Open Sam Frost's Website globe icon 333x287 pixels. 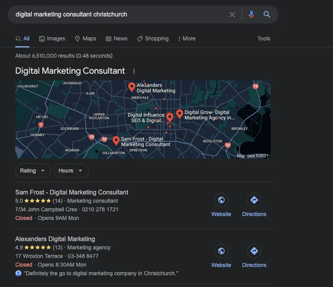(x=221, y=200)
